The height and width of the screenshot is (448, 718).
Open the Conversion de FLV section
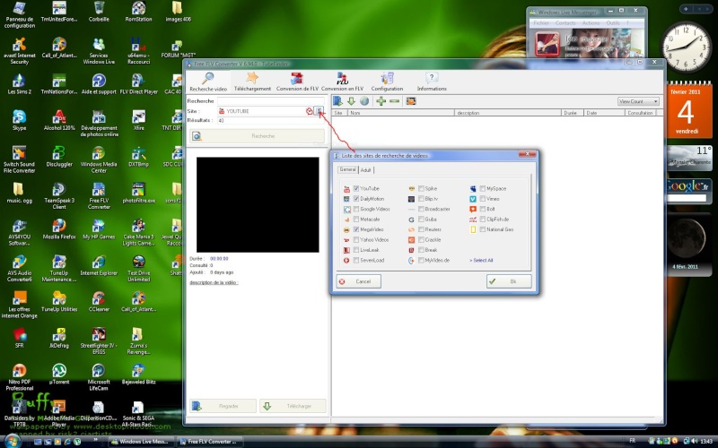pyautogui.click(x=297, y=82)
